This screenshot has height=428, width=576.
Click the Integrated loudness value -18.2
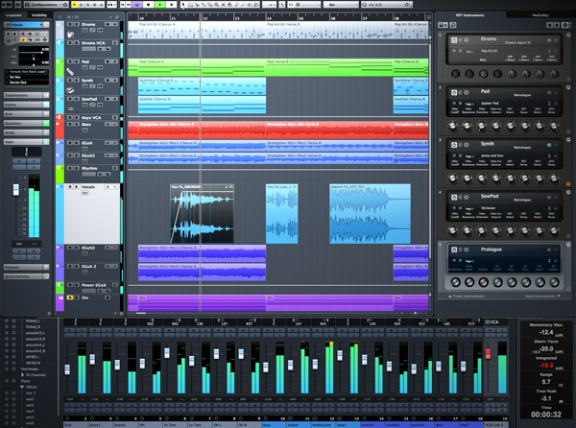tap(546, 366)
